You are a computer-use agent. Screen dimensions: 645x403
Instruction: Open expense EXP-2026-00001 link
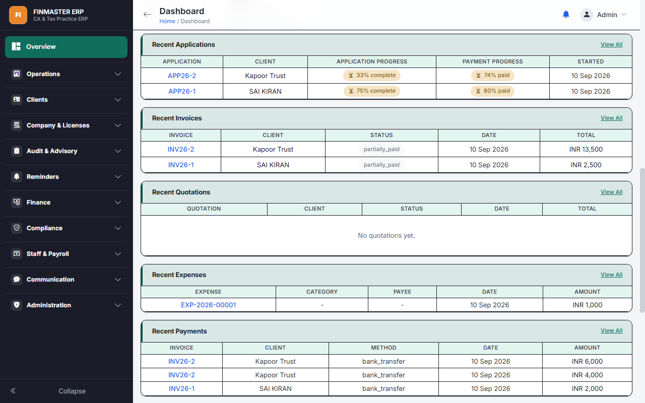tap(209, 305)
